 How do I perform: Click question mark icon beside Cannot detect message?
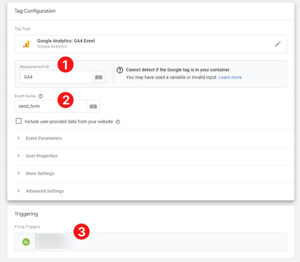(120, 70)
